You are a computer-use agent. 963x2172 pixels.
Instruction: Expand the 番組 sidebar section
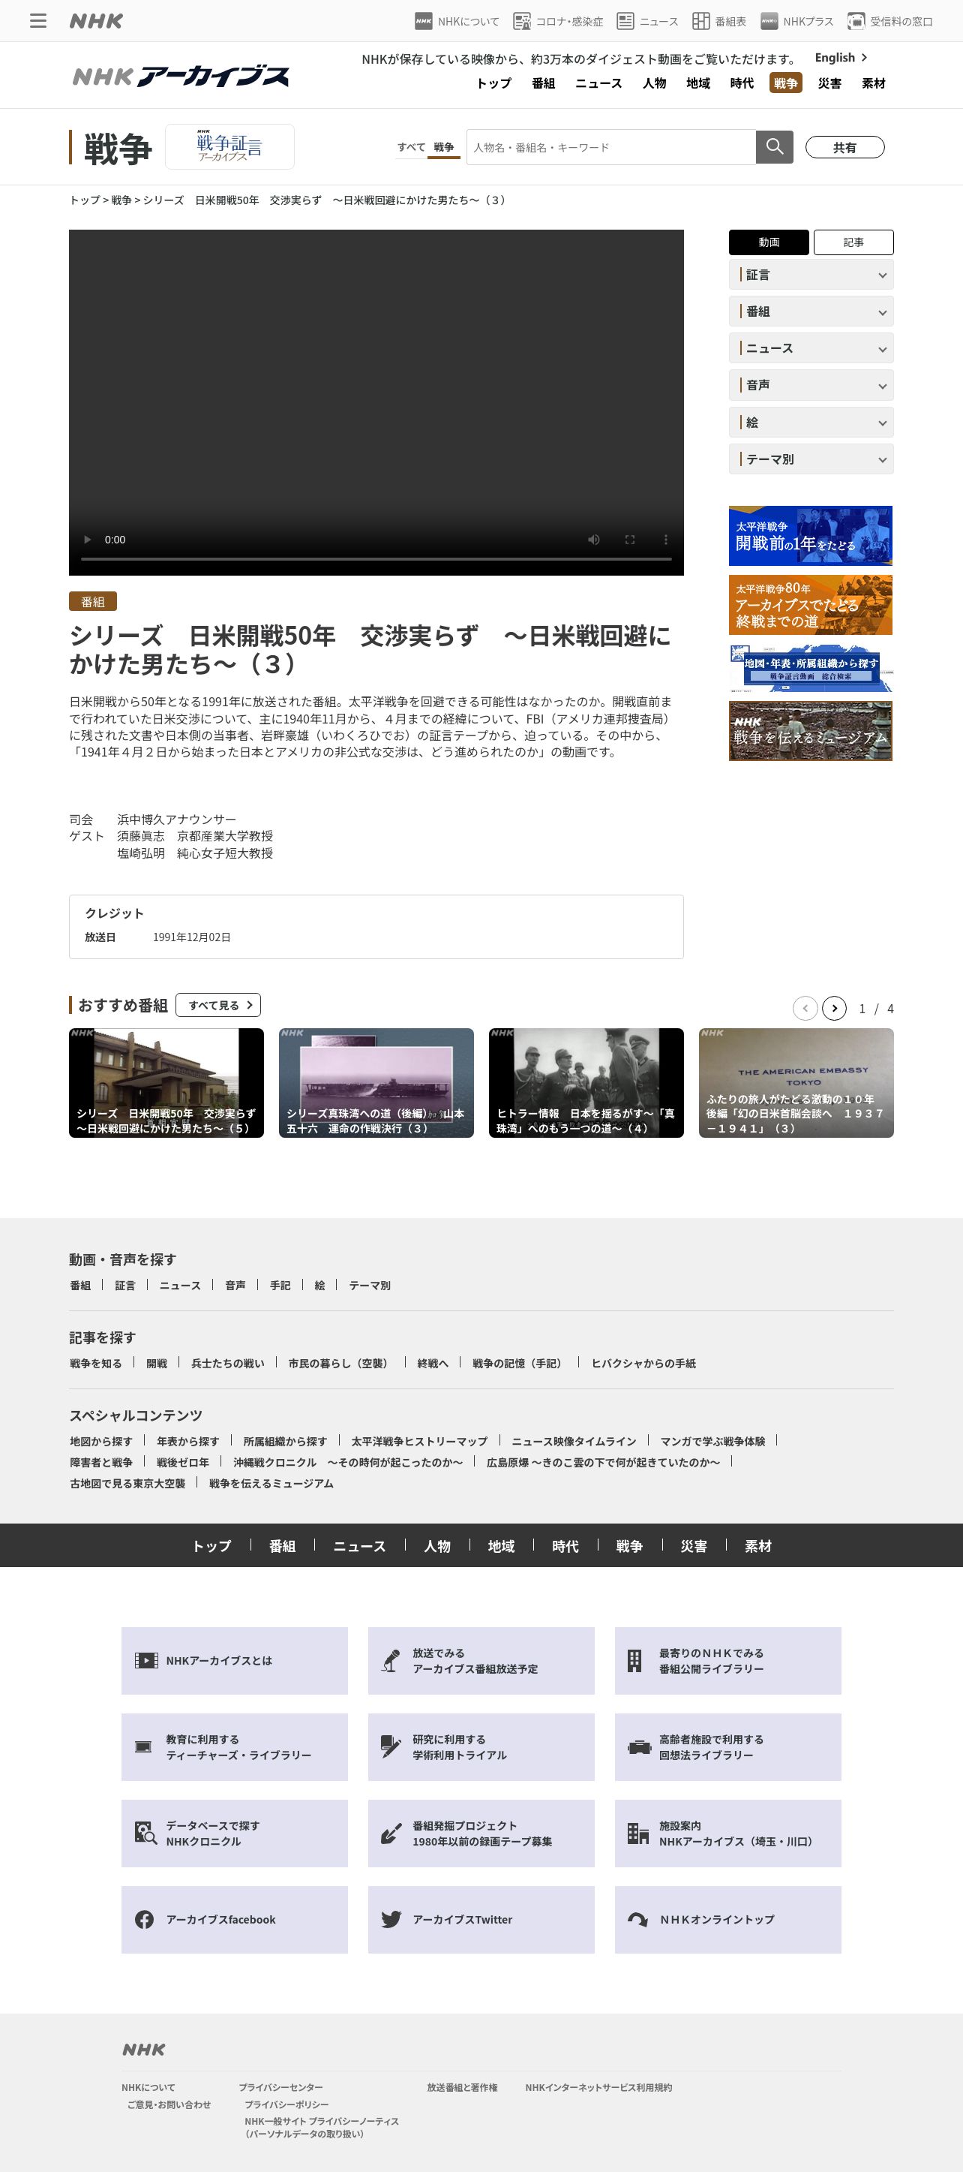click(811, 312)
